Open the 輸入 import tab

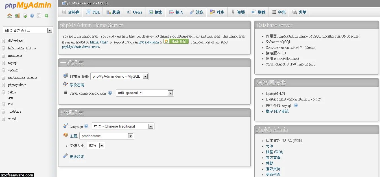coord(176,12)
